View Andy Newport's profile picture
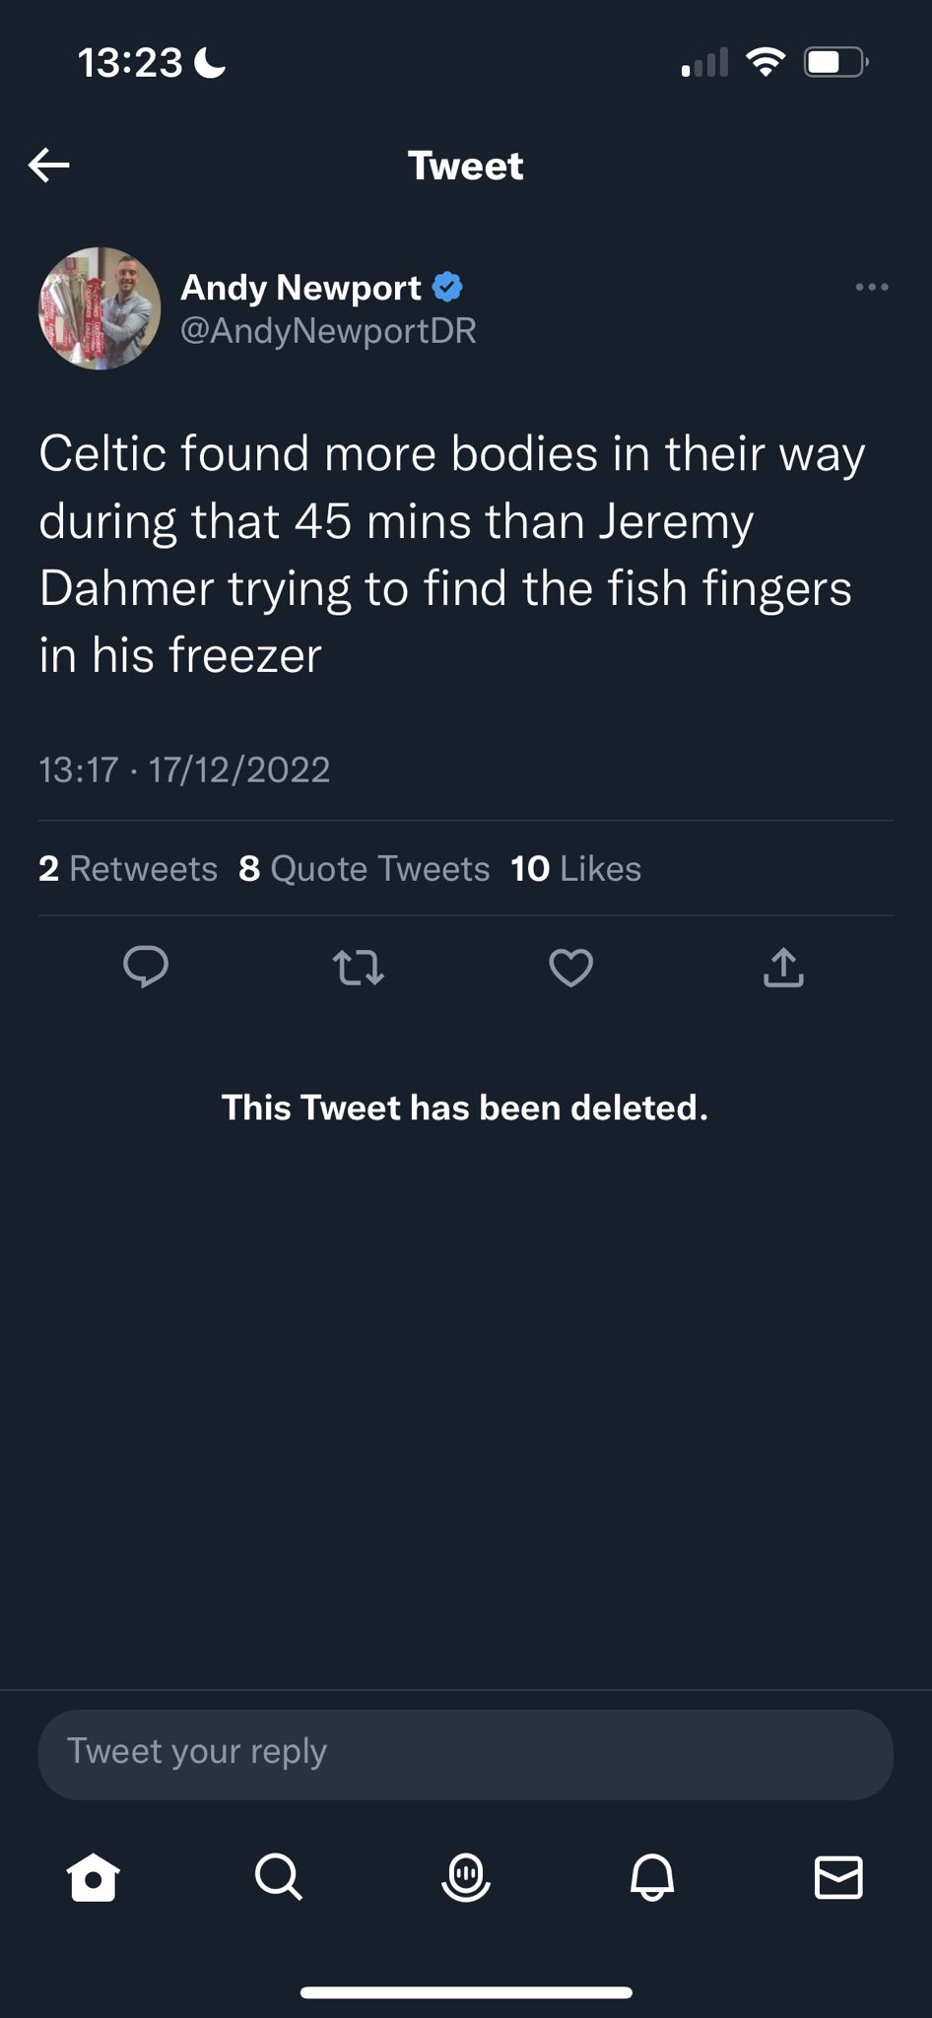932x2018 pixels. coord(100,308)
